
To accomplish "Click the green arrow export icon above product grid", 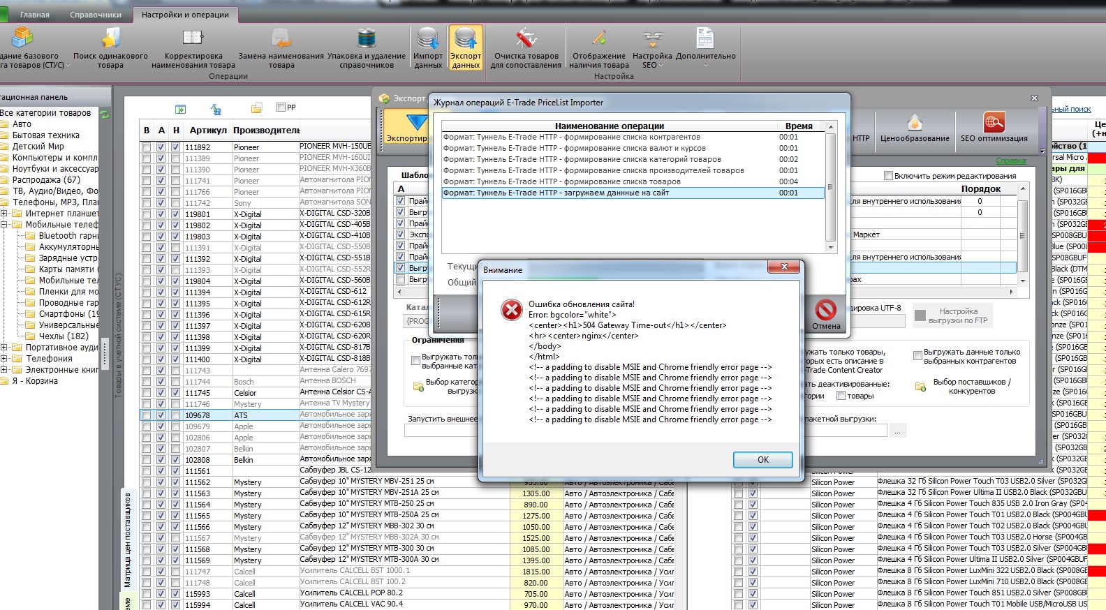I will (x=180, y=109).
